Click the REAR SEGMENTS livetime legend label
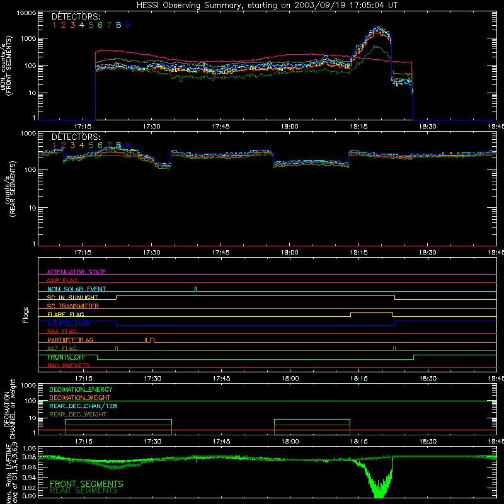Image resolution: width=504 pixels, height=504 pixels. [x=84, y=491]
